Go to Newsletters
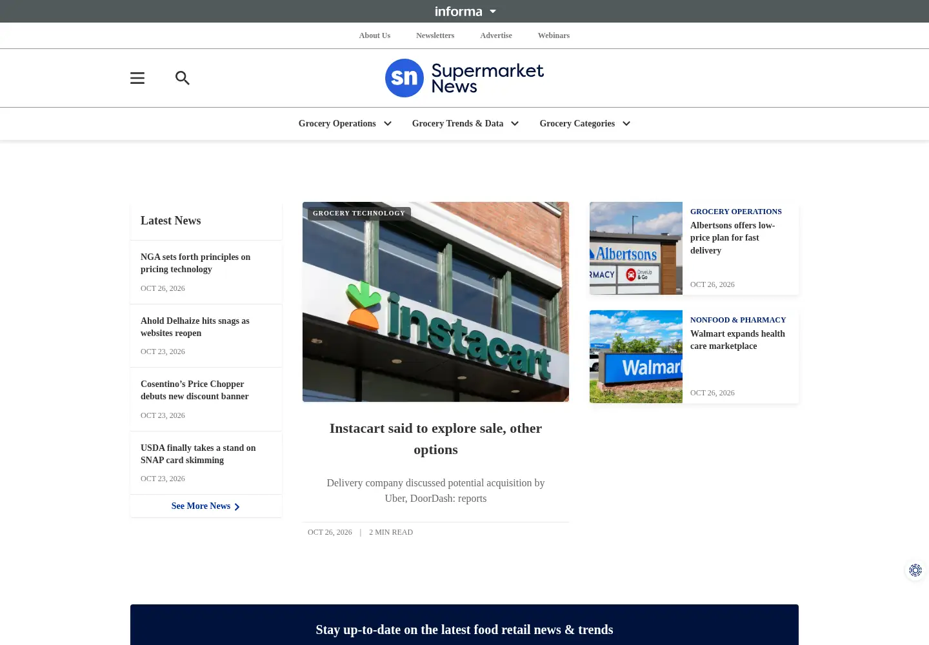 [x=435, y=35]
